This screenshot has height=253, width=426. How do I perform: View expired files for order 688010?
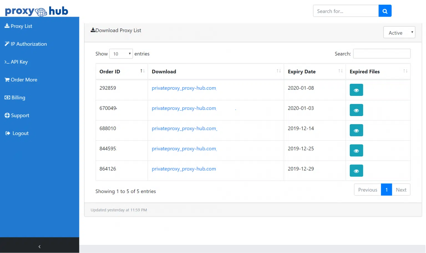[356, 130]
